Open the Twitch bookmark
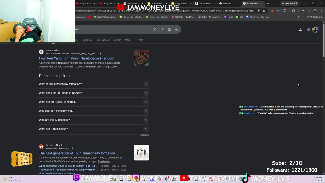Screen dimensions: 325x183 click(229, 17)
